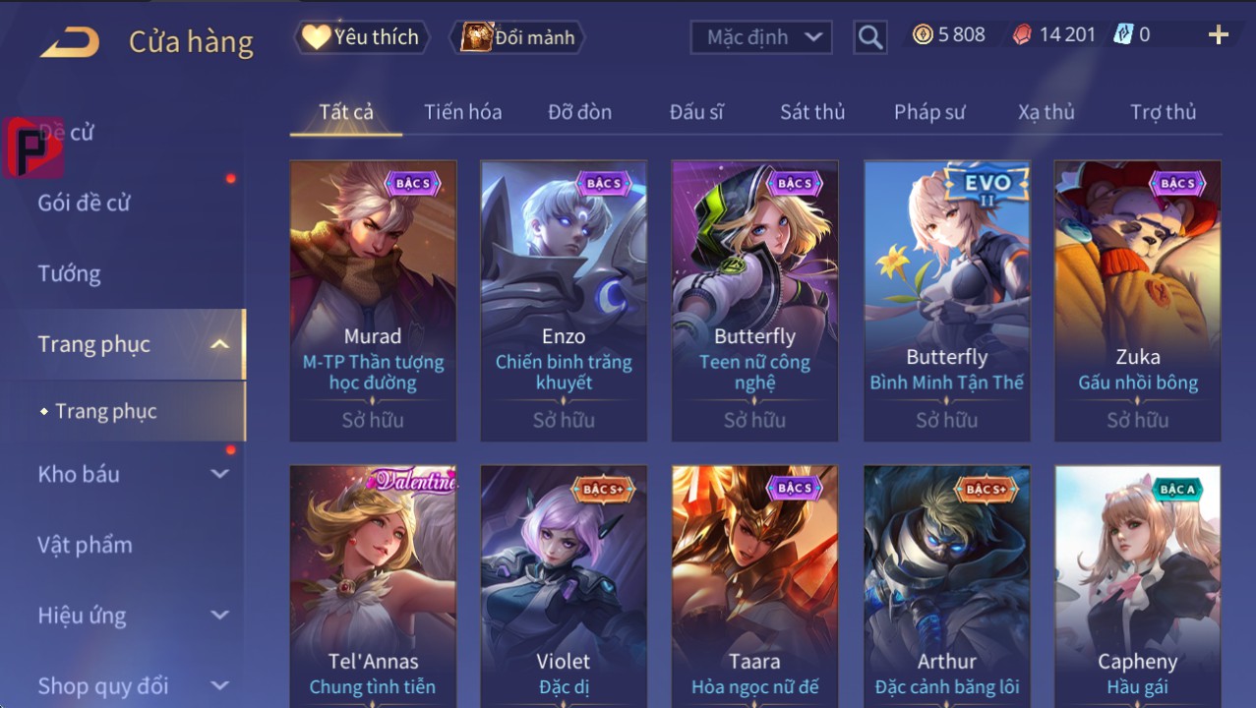Viewport: 1256px width, 708px height.
Task: Expand the Hiệu ứng sidebar section
Action: tap(220, 616)
